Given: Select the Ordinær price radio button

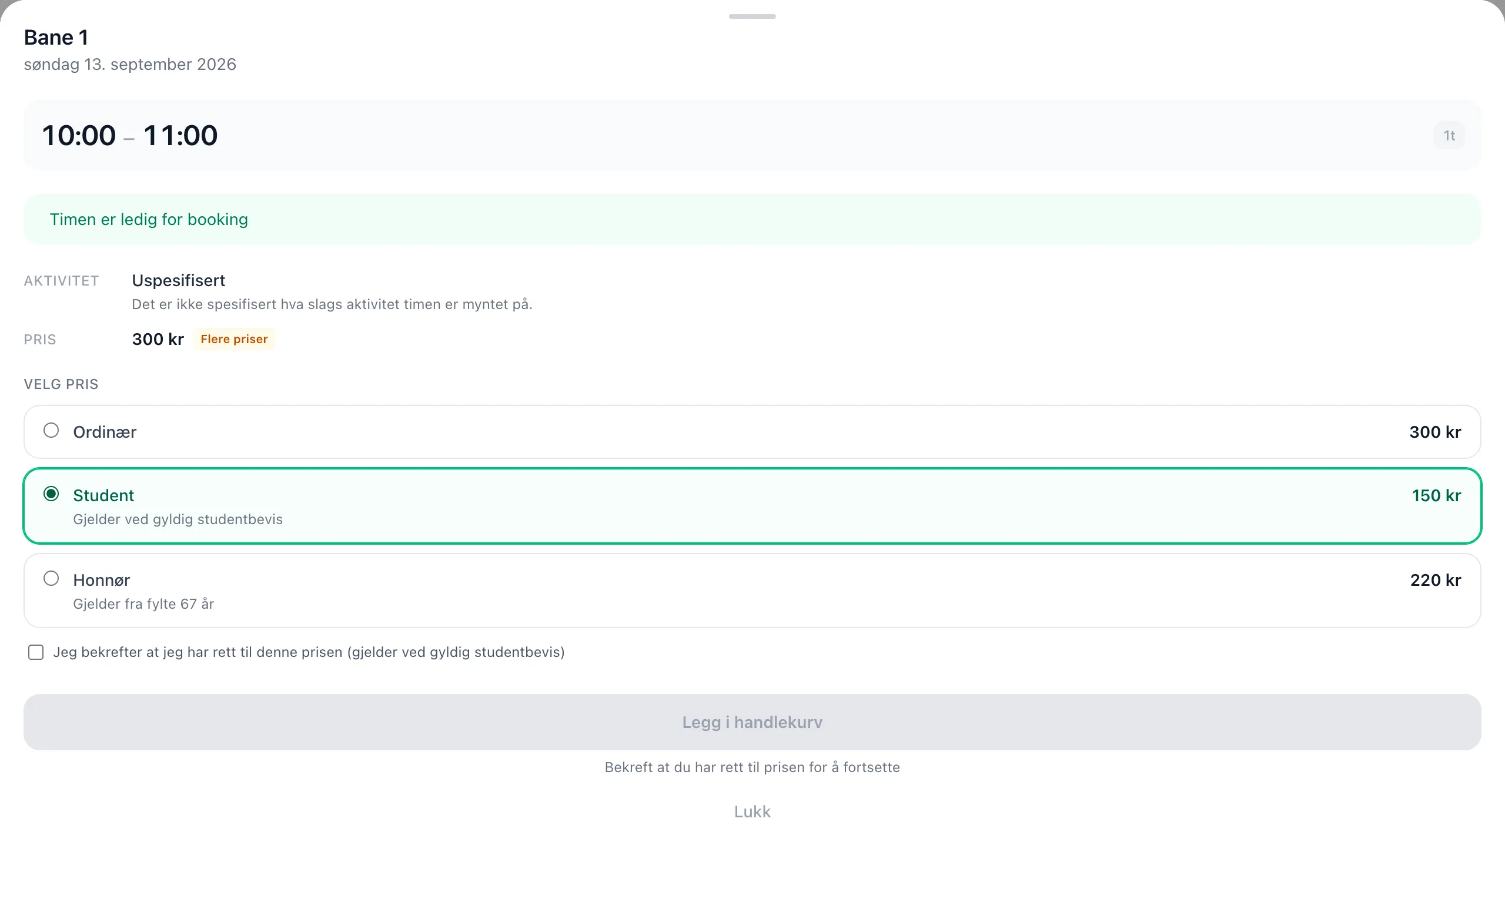Looking at the screenshot, I should pos(51,431).
